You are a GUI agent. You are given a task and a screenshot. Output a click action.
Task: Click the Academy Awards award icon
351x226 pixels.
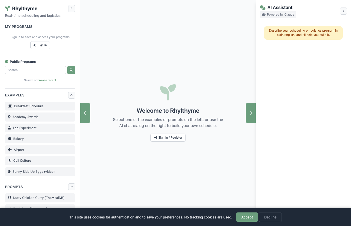coord(9,117)
